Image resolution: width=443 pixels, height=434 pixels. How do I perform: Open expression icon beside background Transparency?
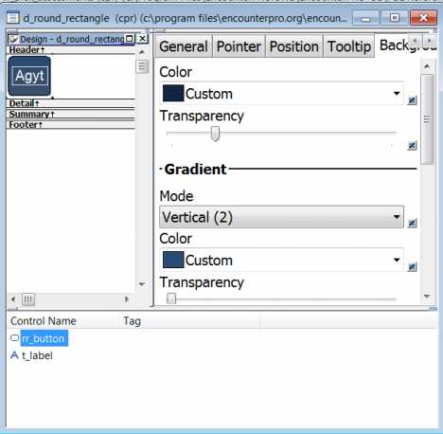pos(412,146)
